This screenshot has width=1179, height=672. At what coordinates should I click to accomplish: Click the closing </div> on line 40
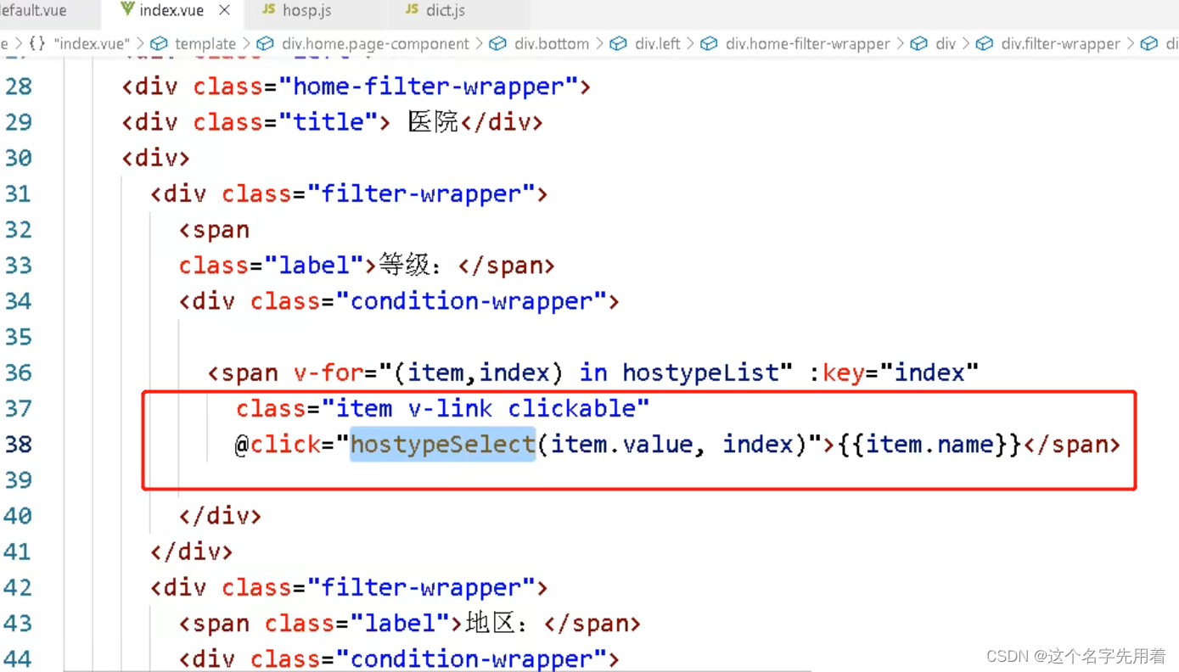tap(220, 516)
